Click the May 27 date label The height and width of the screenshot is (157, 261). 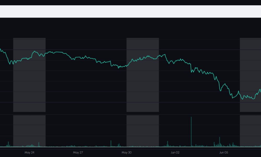[x=78, y=152]
